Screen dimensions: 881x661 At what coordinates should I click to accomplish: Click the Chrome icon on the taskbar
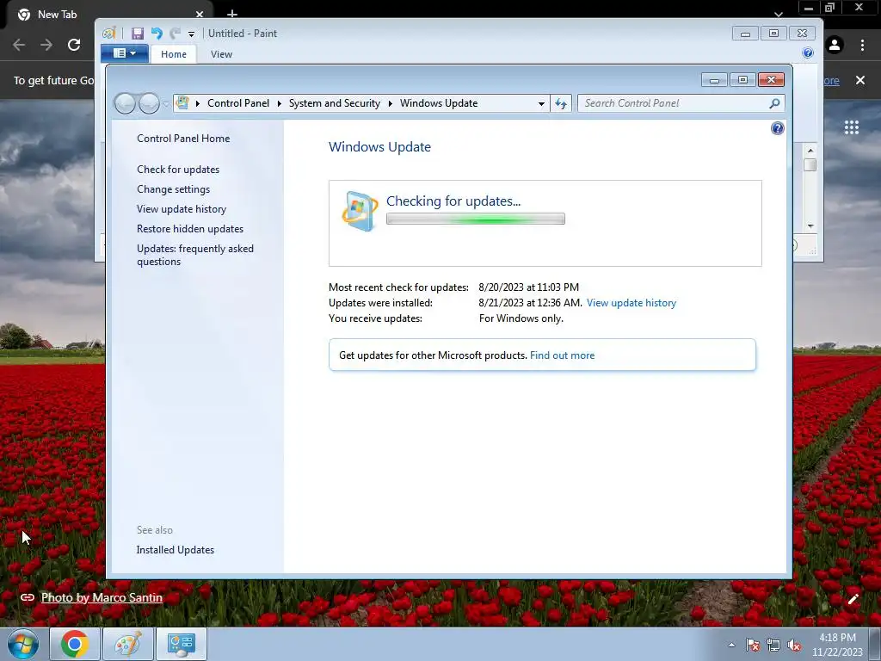pos(74,644)
